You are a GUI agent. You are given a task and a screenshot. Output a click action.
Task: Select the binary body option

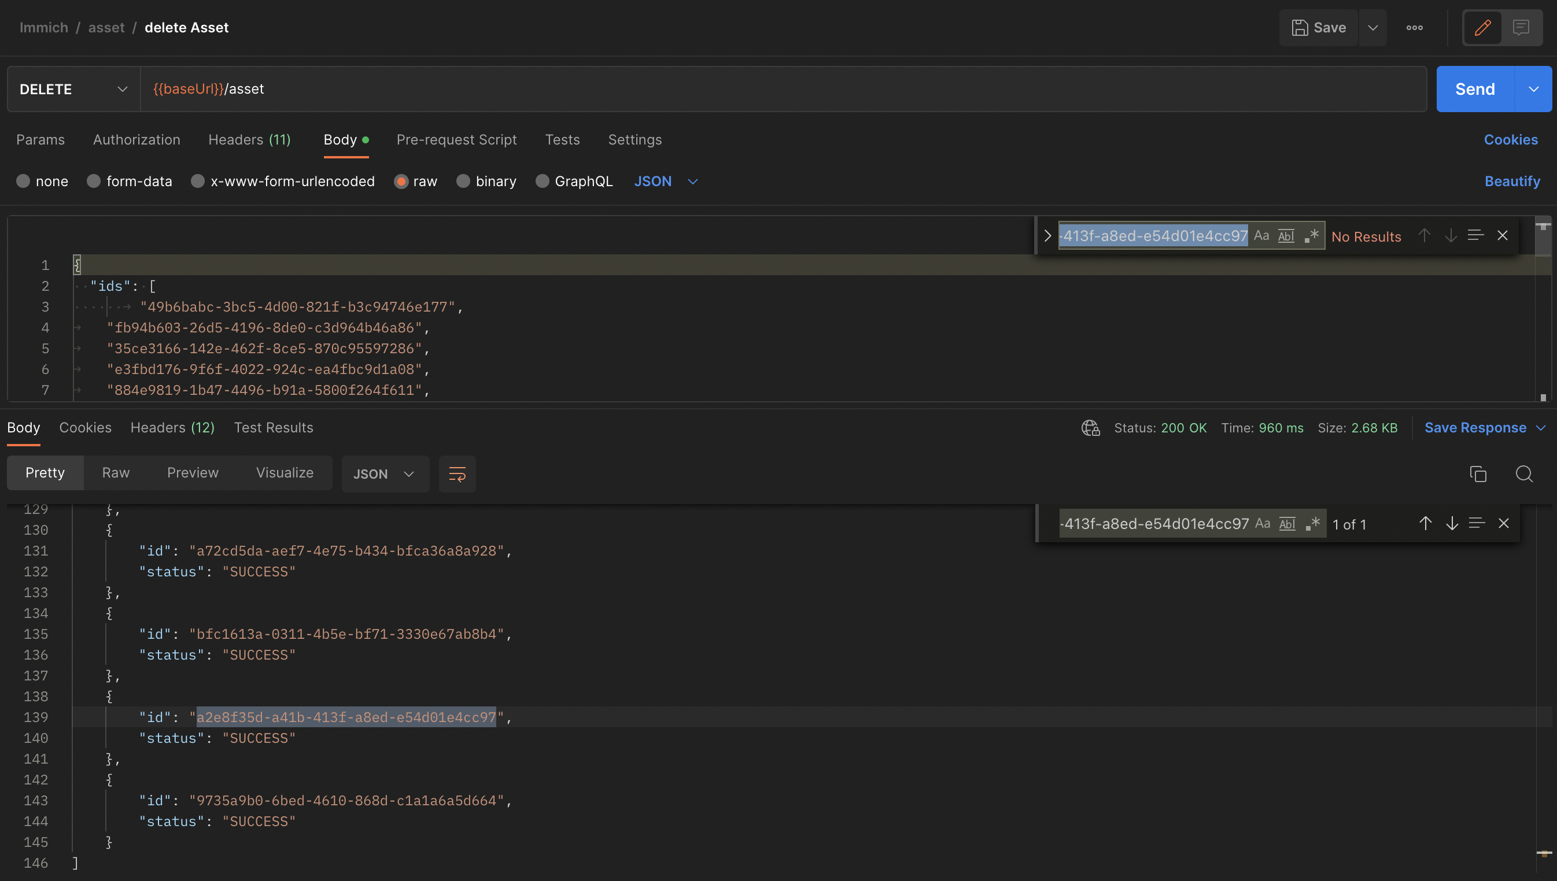pyautogui.click(x=463, y=182)
